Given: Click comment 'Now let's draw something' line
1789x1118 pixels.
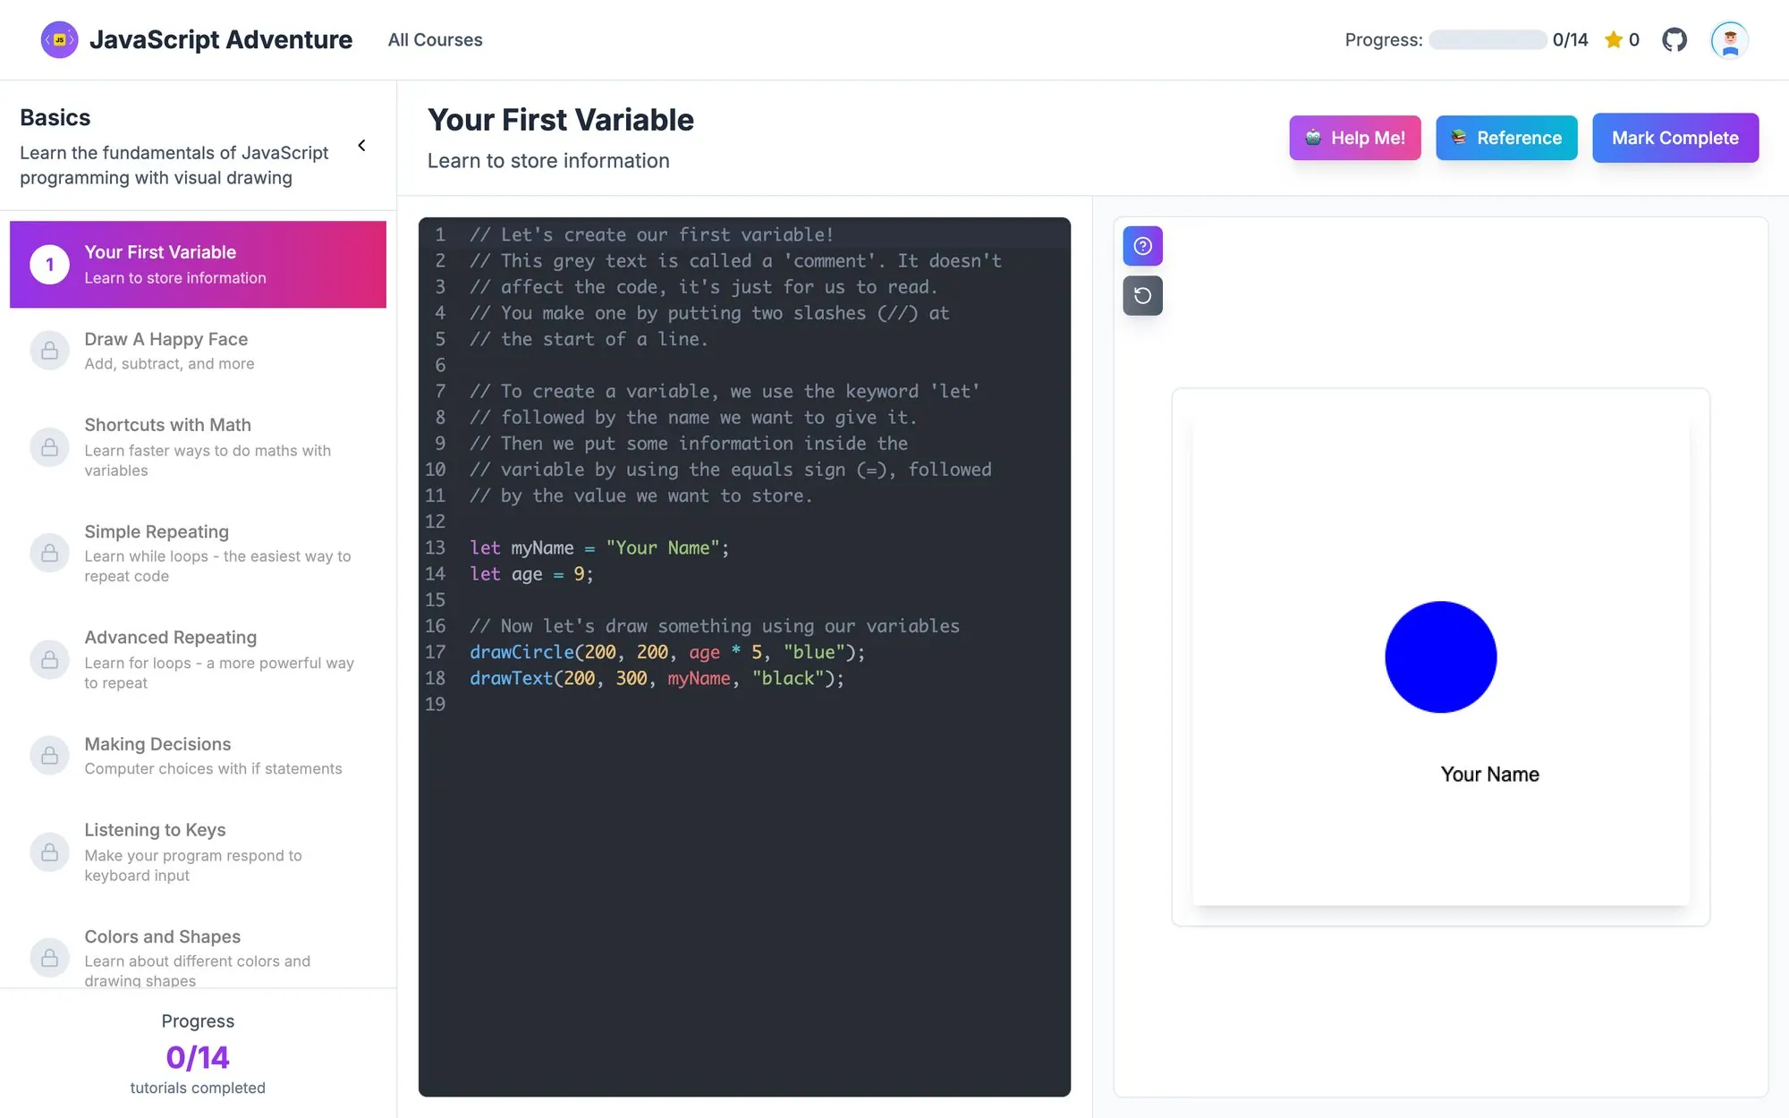Looking at the screenshot, I should click(715, 626).
